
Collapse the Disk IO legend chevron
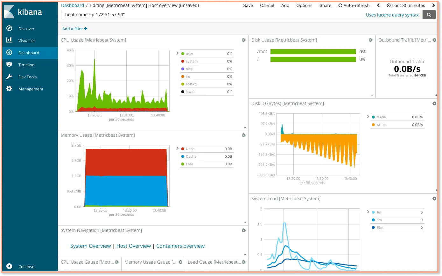368,116
